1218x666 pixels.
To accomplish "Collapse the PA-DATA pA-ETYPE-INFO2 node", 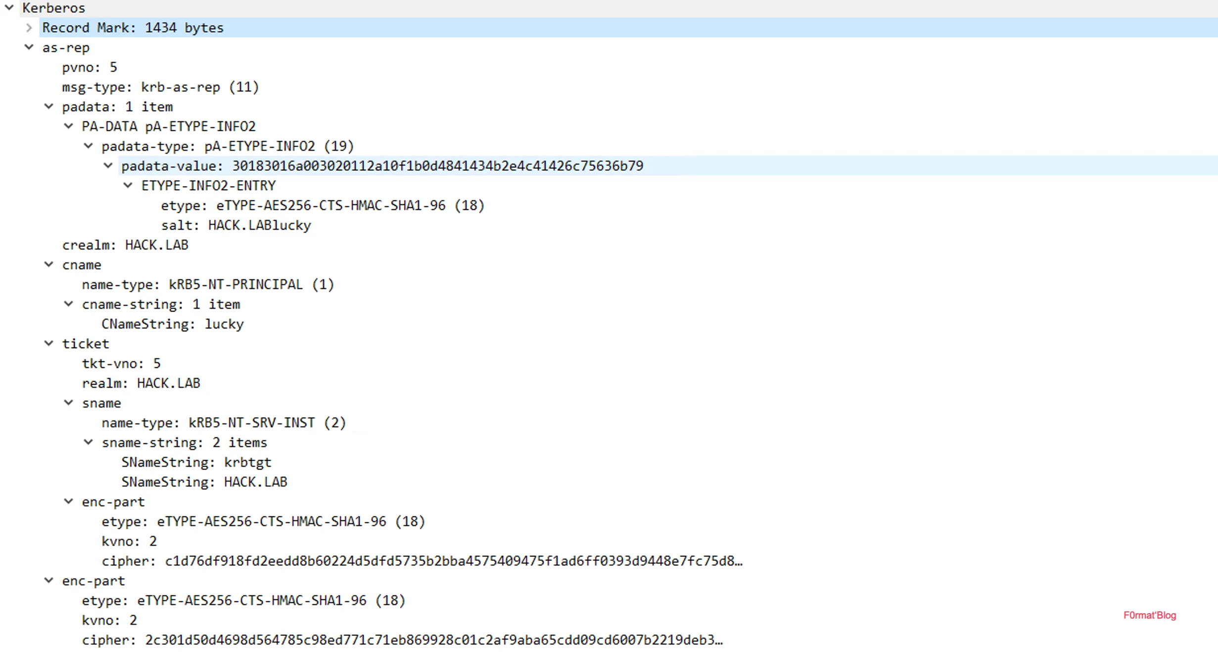I will tap(69, 126).
